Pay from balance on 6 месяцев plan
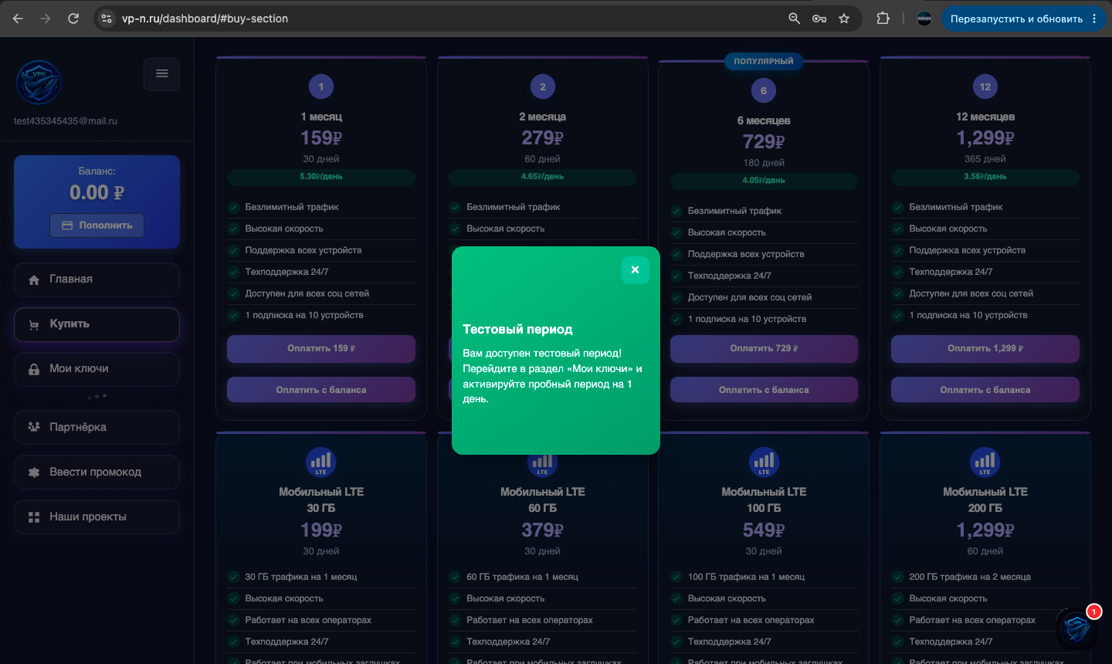The width and height of the screenshot is (1112, 664). [x=764, y=390]
